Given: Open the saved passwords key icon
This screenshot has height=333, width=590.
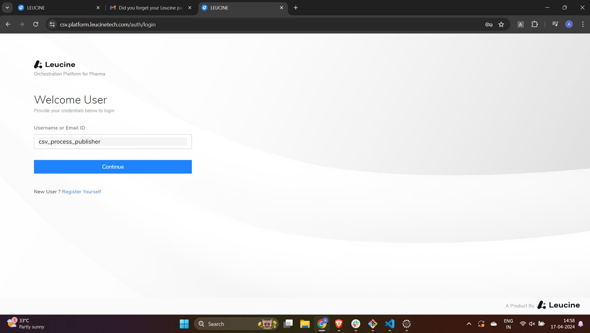Looking at the screenshot, I should [489, 25].
